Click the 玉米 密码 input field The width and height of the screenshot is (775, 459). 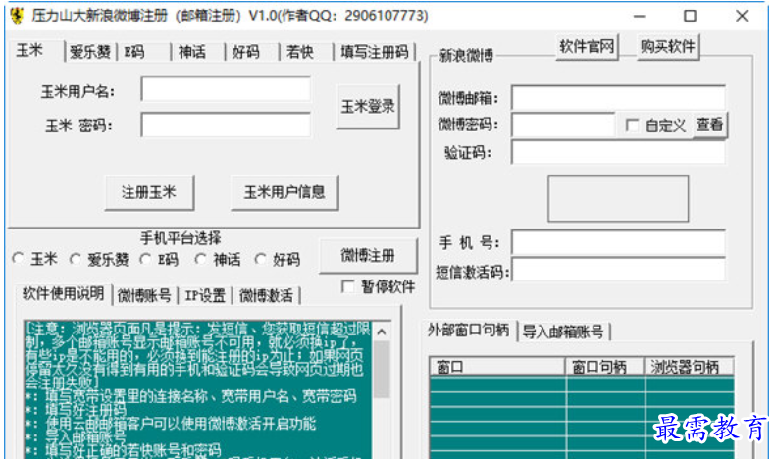(x=226, y=125)
